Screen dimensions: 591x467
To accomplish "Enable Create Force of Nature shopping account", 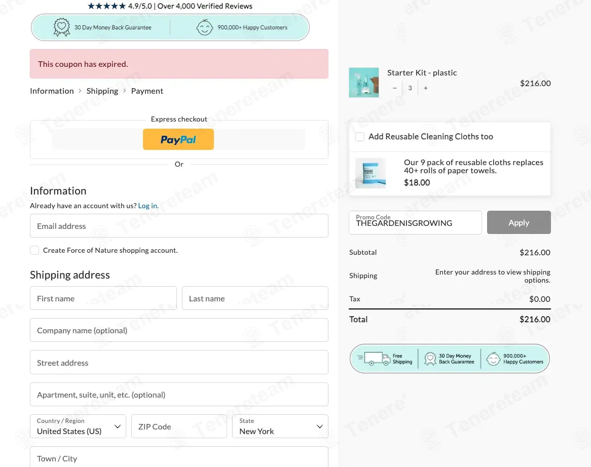I will click(34, 250).
